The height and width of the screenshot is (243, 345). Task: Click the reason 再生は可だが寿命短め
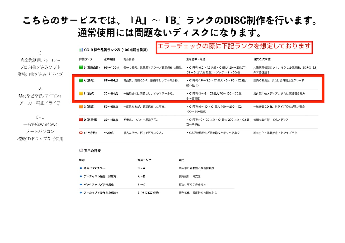point(192,185)
